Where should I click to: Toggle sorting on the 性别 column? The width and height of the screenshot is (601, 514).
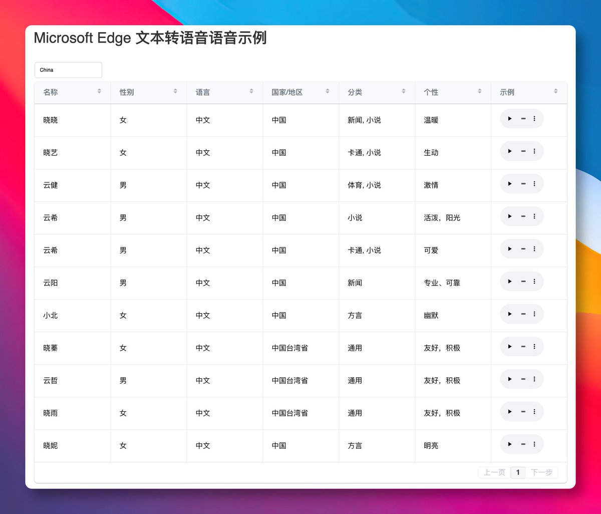[175, 92]
